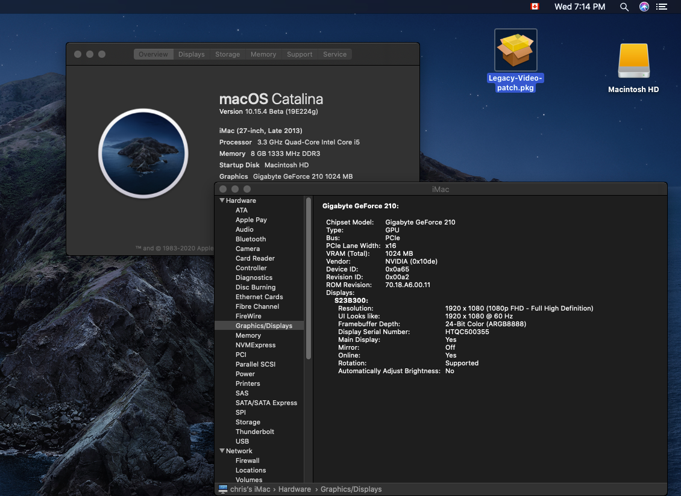Click the Siri icon in menu bar
This screenshot has height=496, width=681.
[644, 7]
